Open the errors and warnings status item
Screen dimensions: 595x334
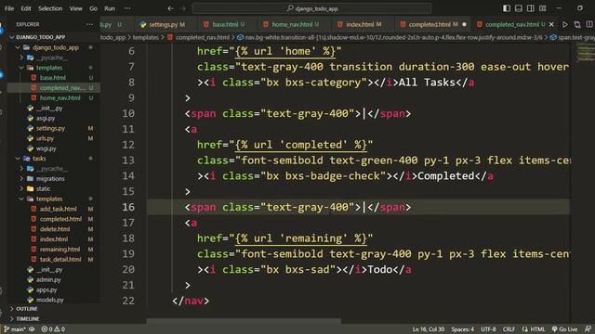tap(53, 329)
